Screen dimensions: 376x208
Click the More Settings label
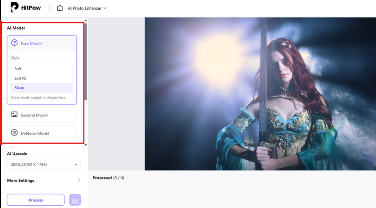[21, 181]
